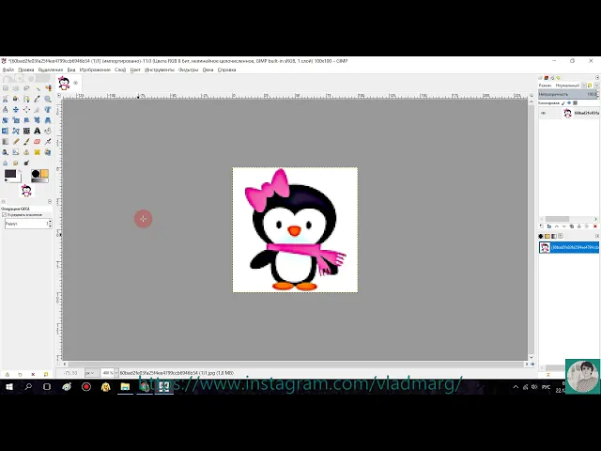Select the Free Select lasso tool

[26, 88]
